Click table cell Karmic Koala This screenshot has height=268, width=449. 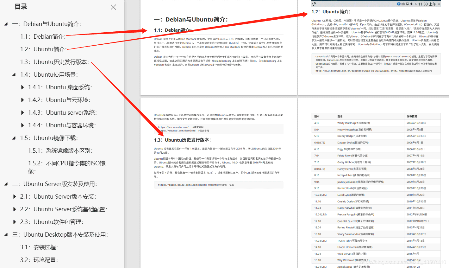coord(352,188)
